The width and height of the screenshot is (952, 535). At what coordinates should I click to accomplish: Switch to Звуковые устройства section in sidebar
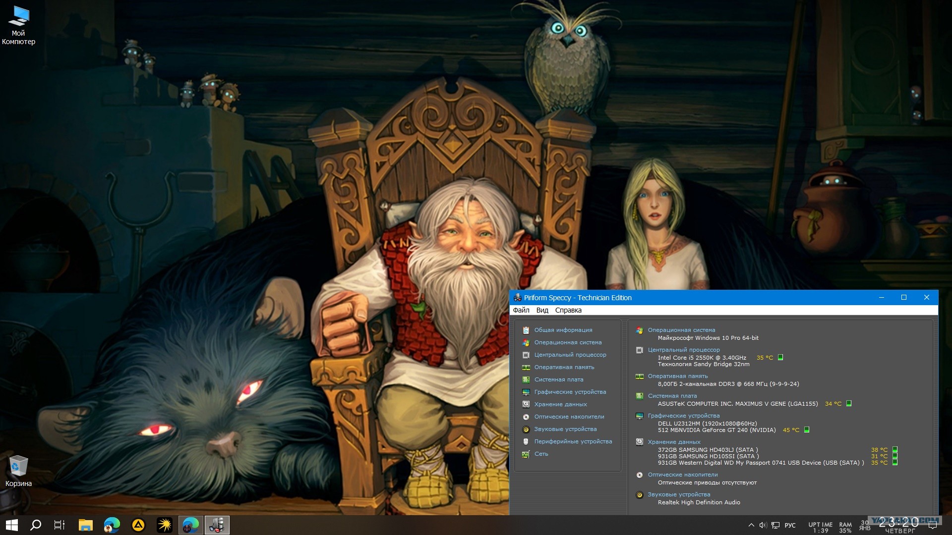[x=565, y=429]
